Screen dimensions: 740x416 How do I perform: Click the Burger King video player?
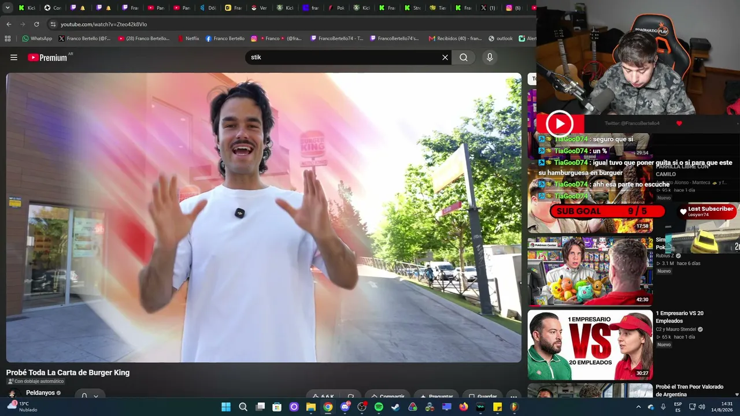[264, 218]
